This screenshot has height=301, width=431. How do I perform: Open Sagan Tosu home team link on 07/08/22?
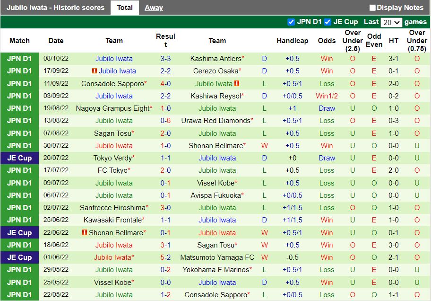112,133
